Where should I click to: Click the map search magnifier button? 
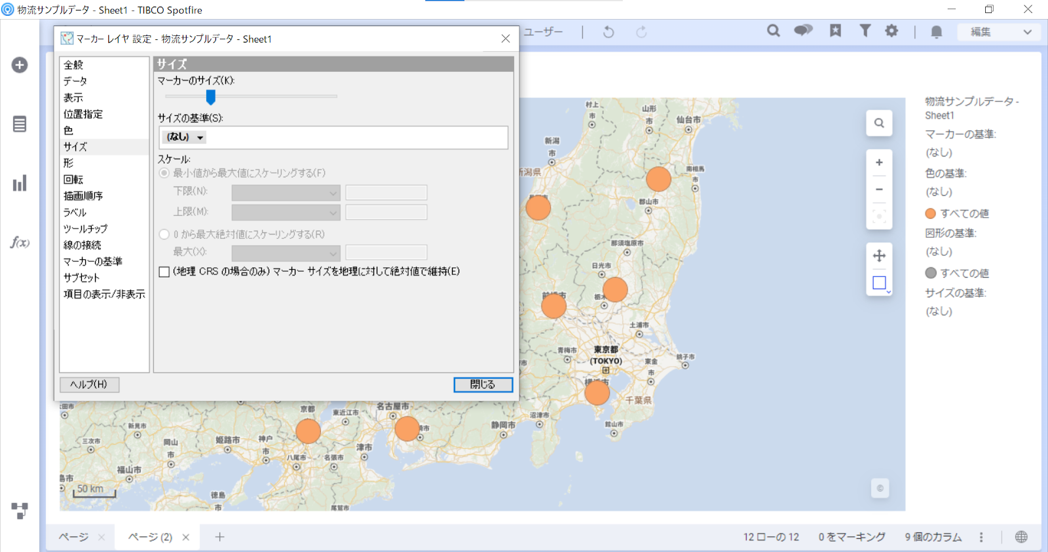pos(879,123)
